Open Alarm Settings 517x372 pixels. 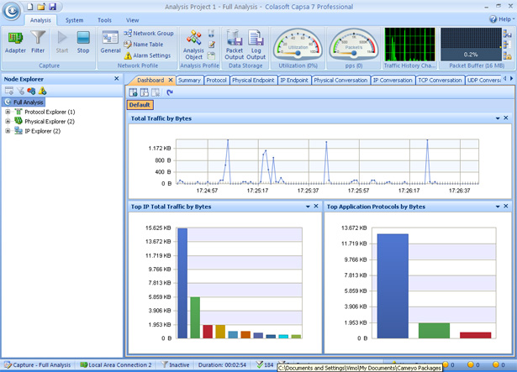148,55
